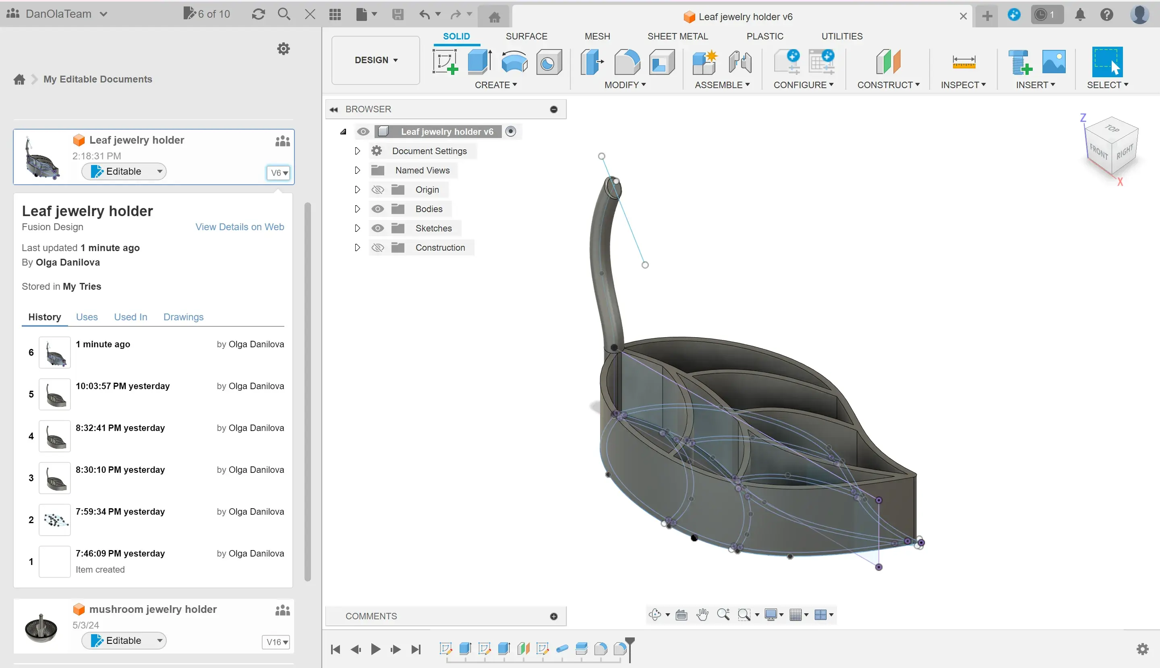Open the Data Panel grid icon
Screen dimensions: 1160x668
335,14
